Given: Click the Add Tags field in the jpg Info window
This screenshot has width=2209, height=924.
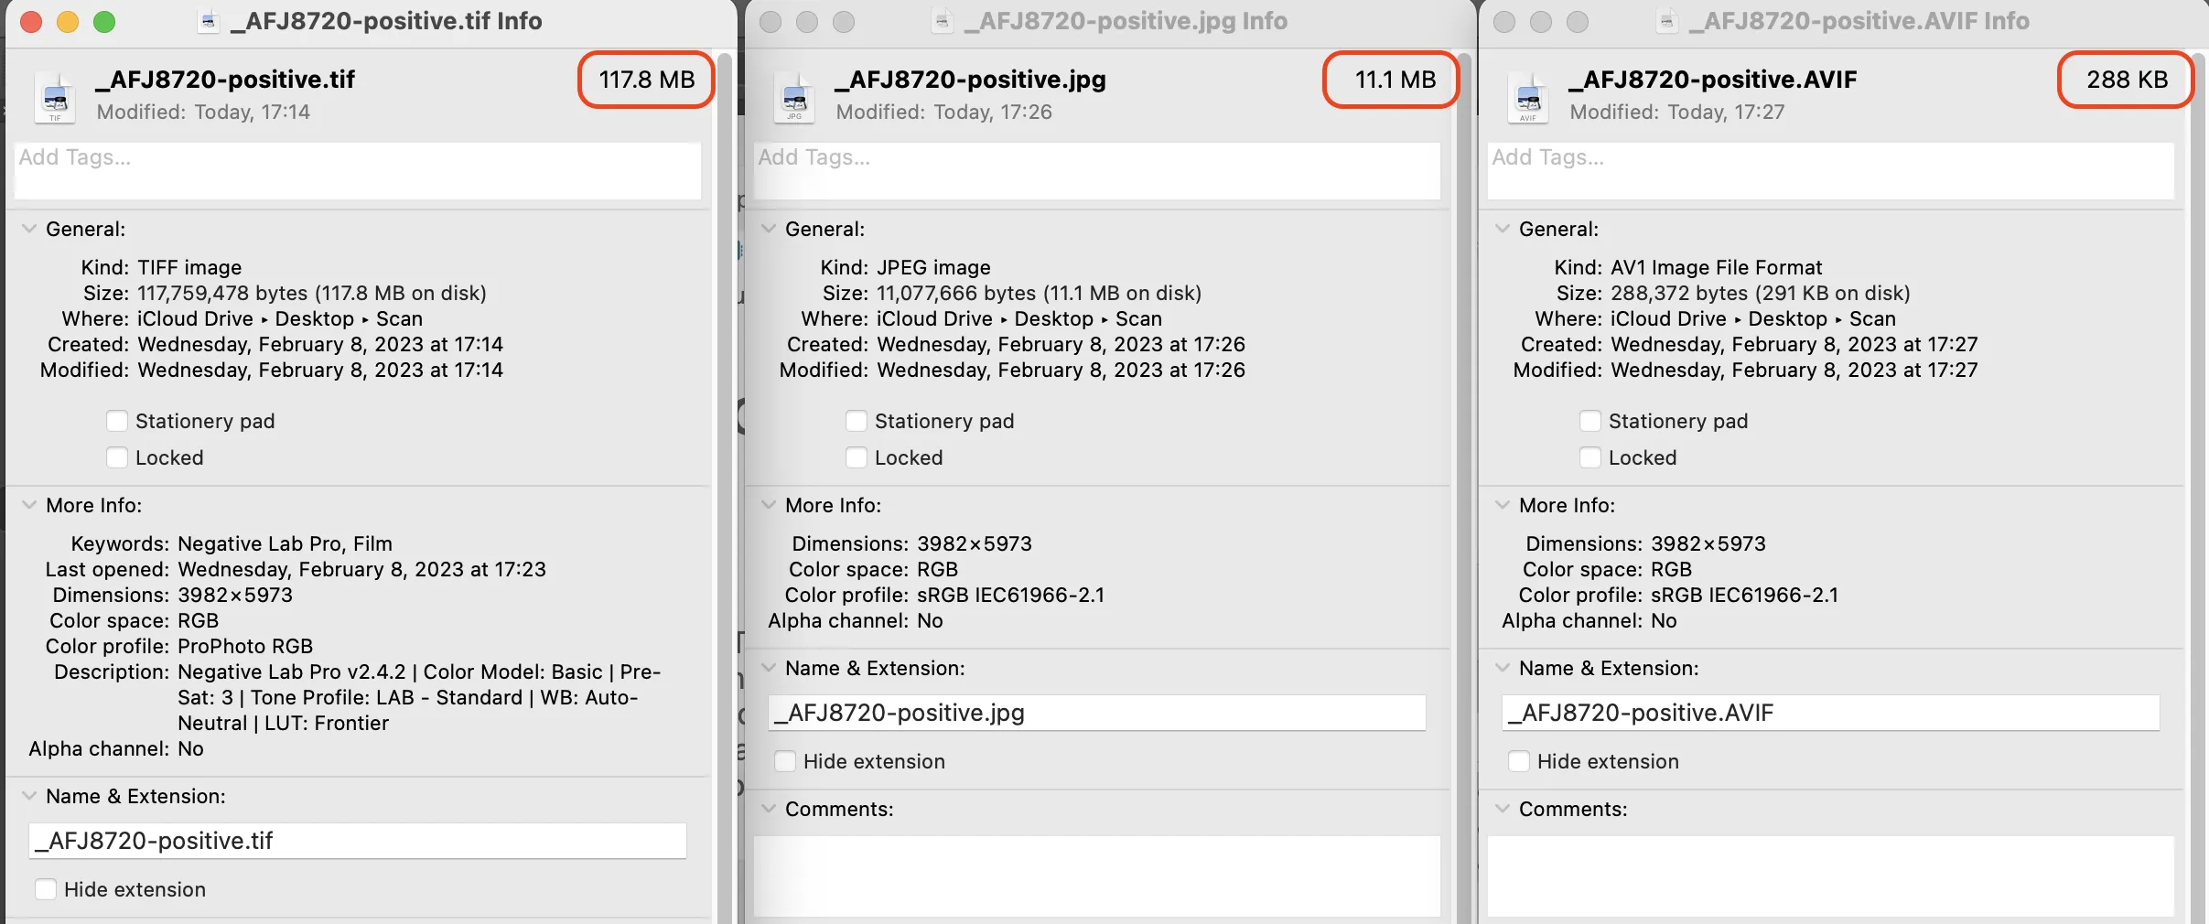Looking at the screenshot, I should point(1097,170).
